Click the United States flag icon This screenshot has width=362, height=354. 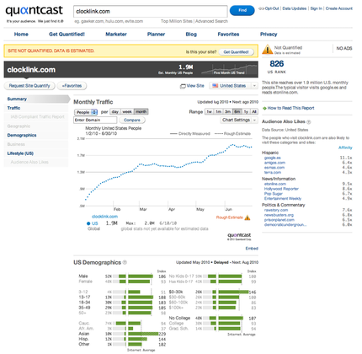point(216,86)
